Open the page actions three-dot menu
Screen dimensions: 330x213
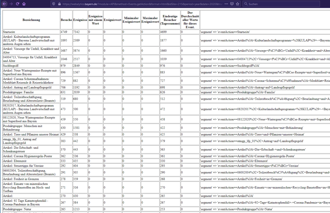226,4
